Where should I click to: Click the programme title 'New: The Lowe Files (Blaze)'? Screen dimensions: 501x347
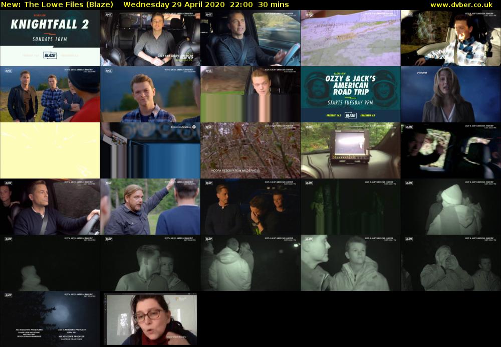(x=57, y=5)
